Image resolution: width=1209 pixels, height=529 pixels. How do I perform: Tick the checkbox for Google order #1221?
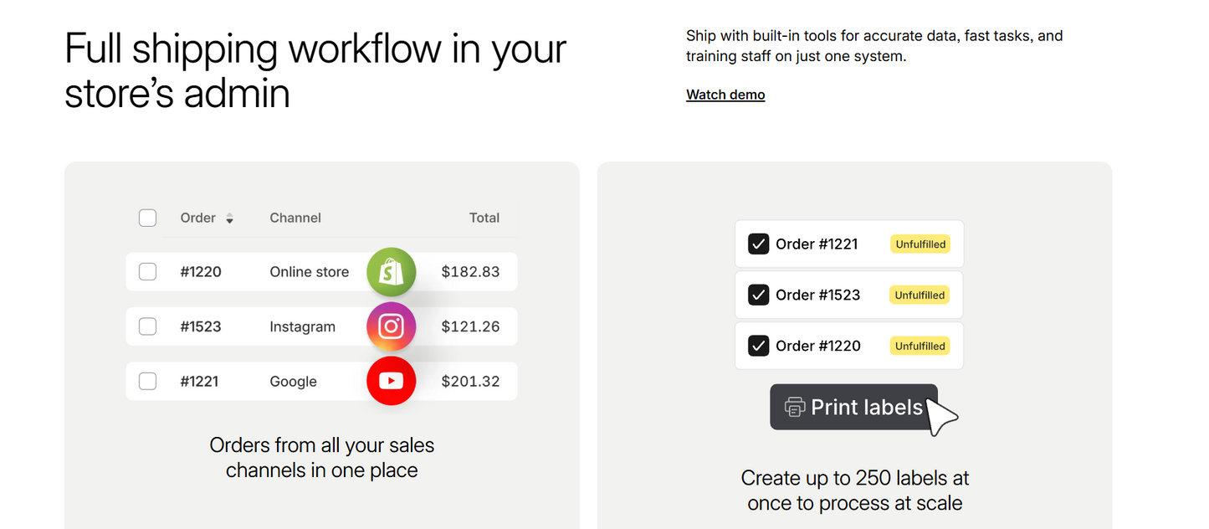point(147,381)
